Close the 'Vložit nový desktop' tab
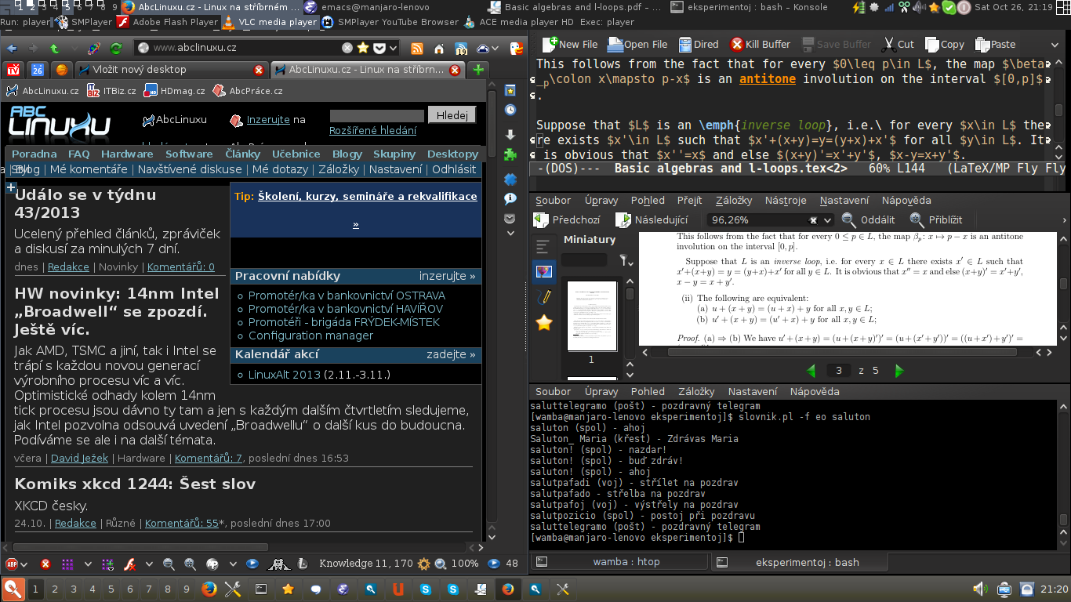1071x602 pixels. [x=259, y=70]
